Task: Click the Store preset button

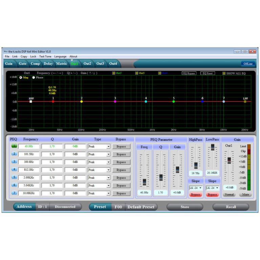Action: click(x=185, y=207)
